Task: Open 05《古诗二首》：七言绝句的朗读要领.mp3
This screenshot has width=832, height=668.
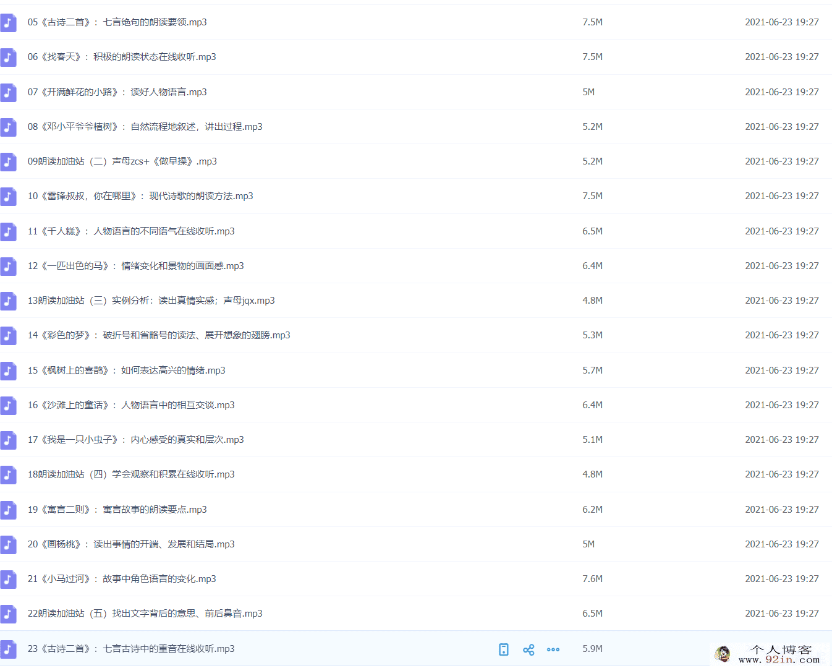Action: [x=117, y=22]
